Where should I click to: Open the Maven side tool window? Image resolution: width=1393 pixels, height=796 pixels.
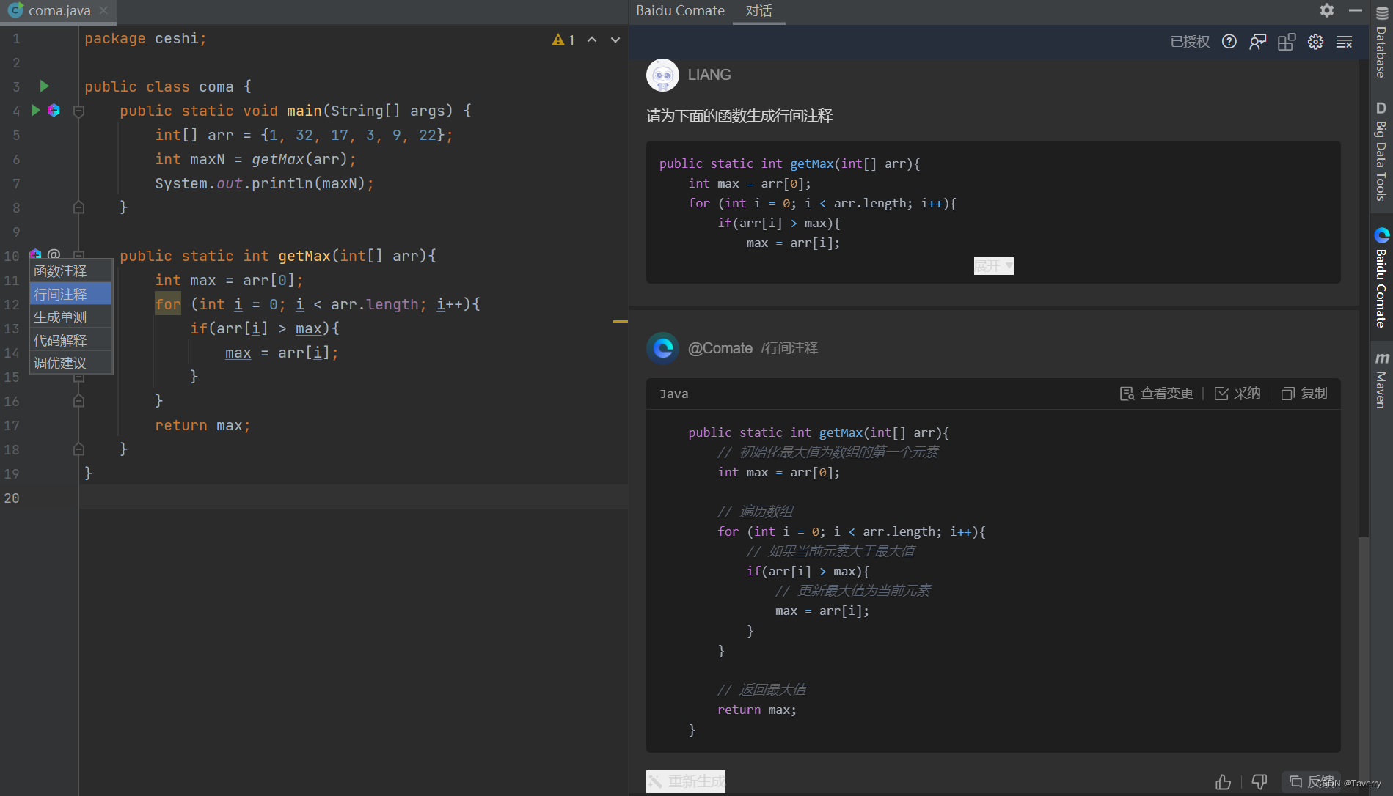click(x=1381, y=380)
